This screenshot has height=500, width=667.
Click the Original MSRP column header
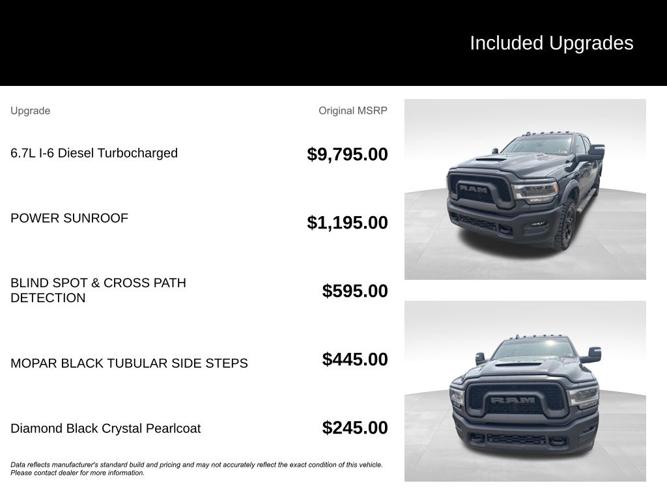click(x=353, y=111)
